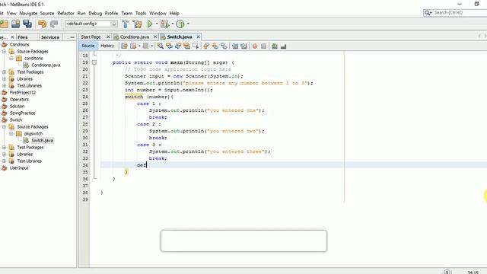Image resolution: width=487 pixels, height=274 pixels.
Task: Save All files icon
Action: pos(27,24)
